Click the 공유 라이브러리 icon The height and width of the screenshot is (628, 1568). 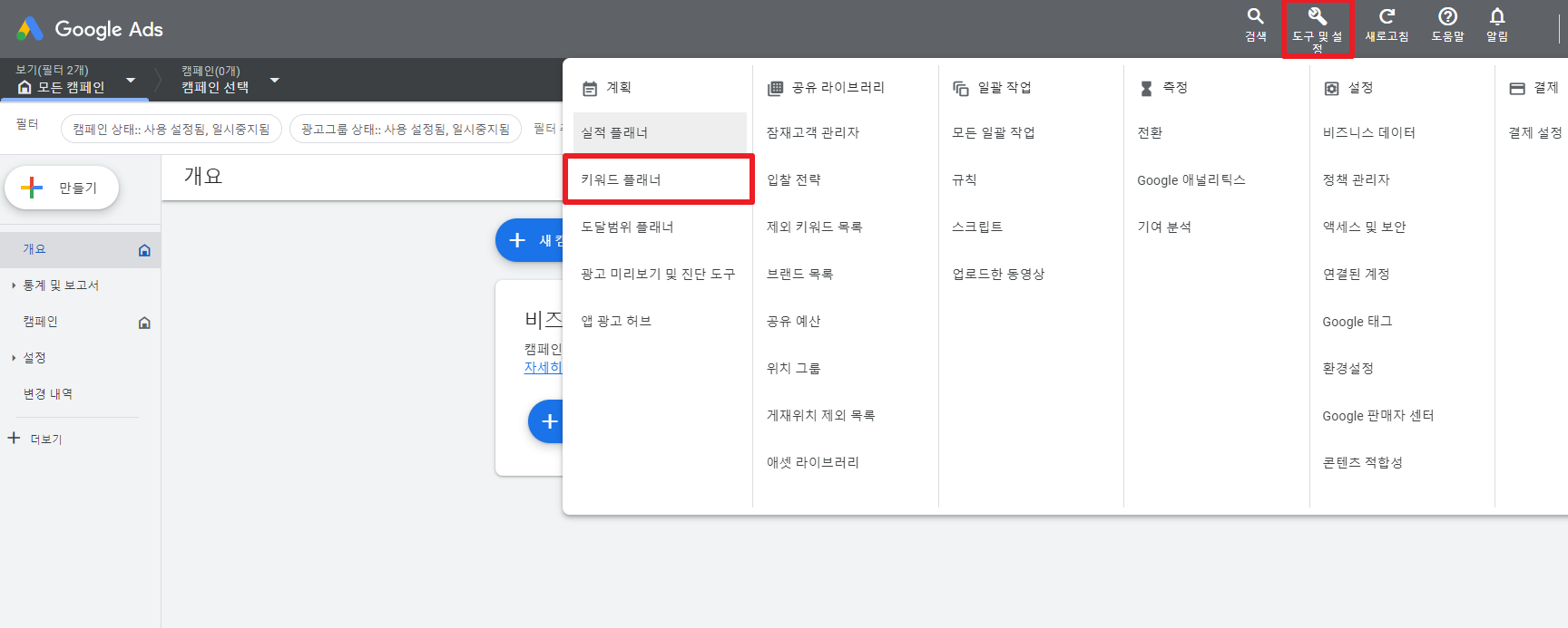775,88
